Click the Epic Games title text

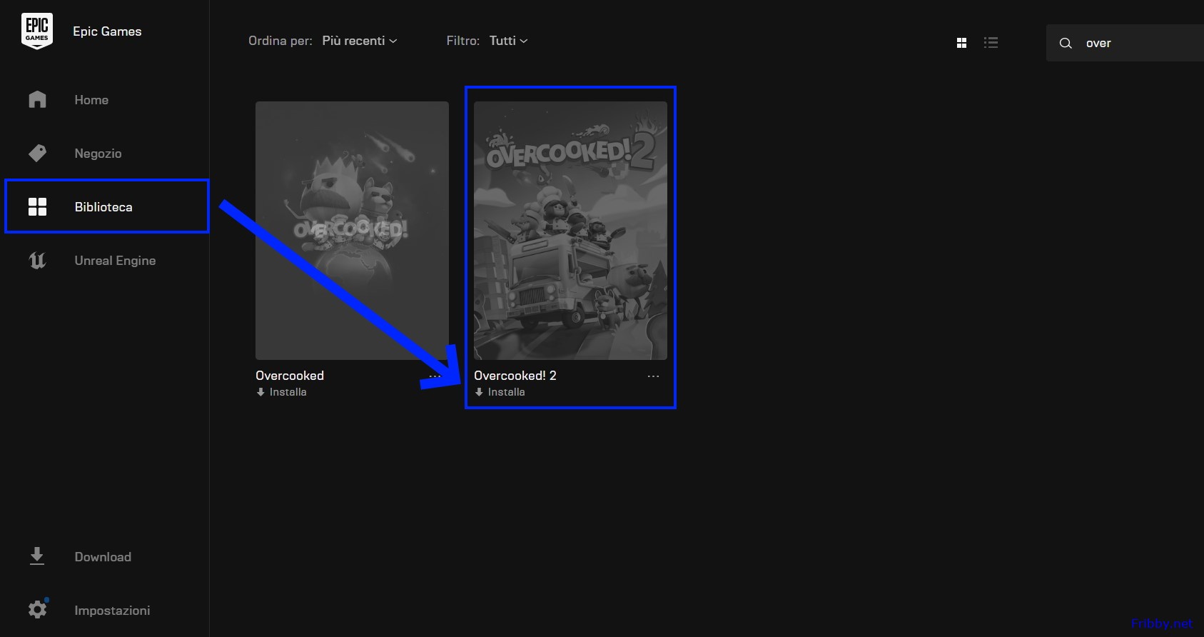tap(107, 31)
